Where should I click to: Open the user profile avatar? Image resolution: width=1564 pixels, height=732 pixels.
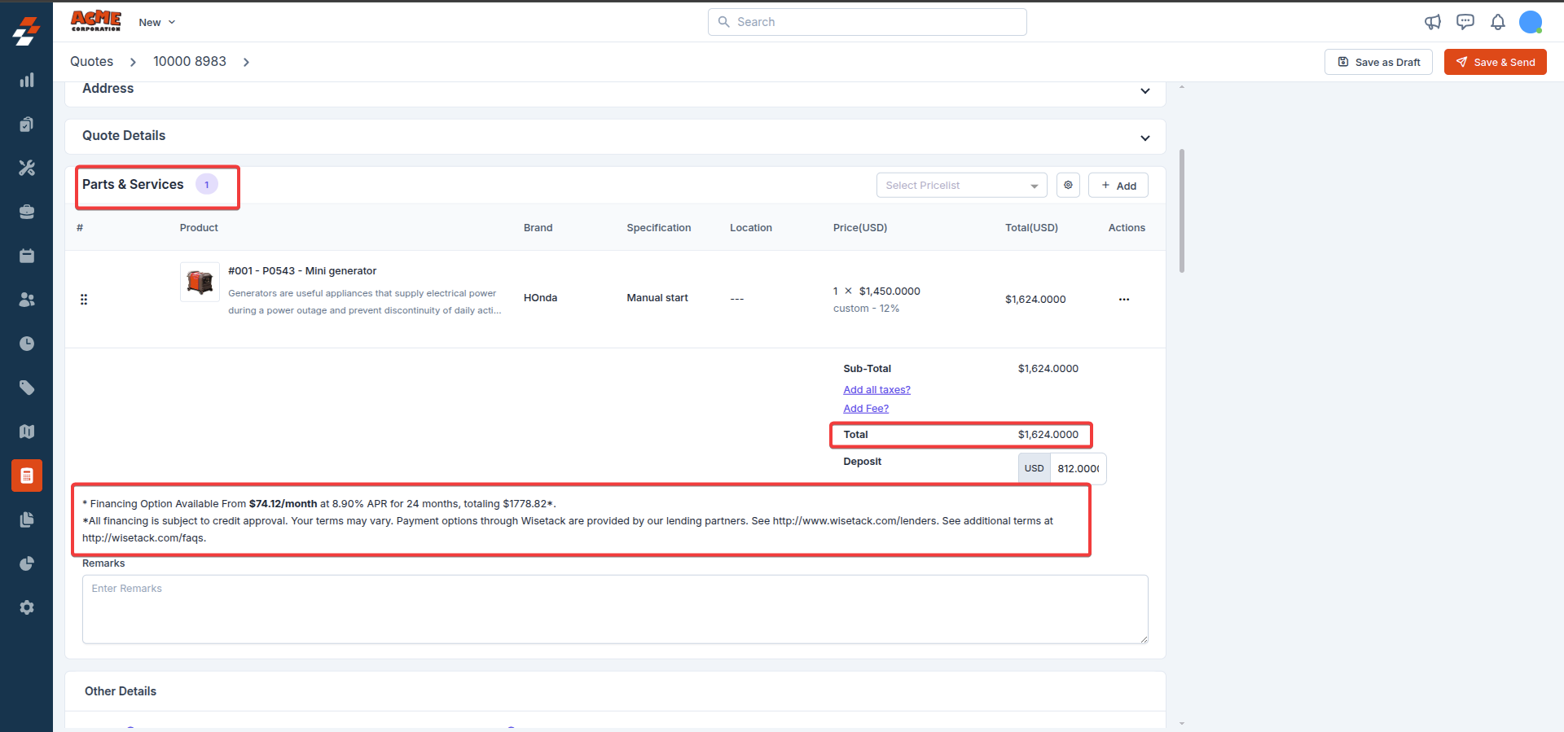click(x=1531, y=22)
